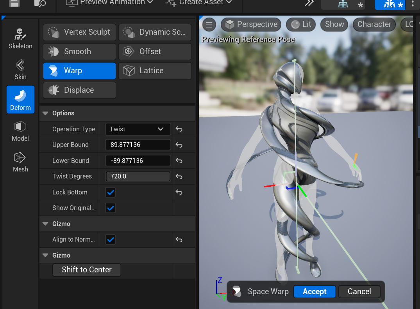Reset Align to Normal setting

pyautogui.click(x=179, y=240)
